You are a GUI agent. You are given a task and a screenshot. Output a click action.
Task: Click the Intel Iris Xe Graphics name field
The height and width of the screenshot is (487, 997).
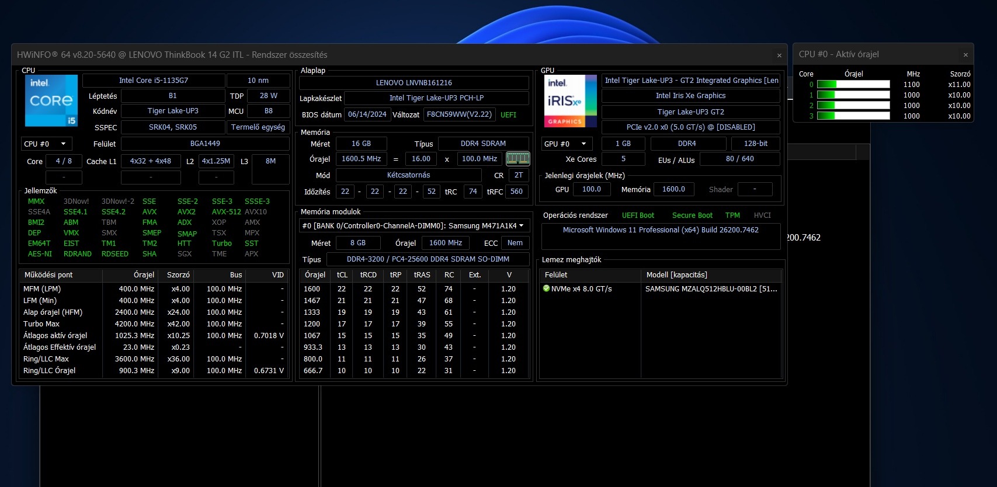690,96
